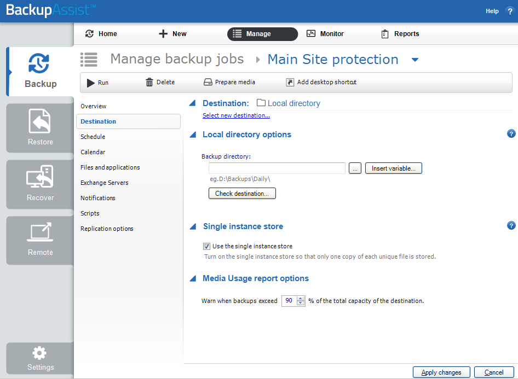Click the Help text link in header
This screenshot has width=518, height=379.
click(x=492, y=11)
